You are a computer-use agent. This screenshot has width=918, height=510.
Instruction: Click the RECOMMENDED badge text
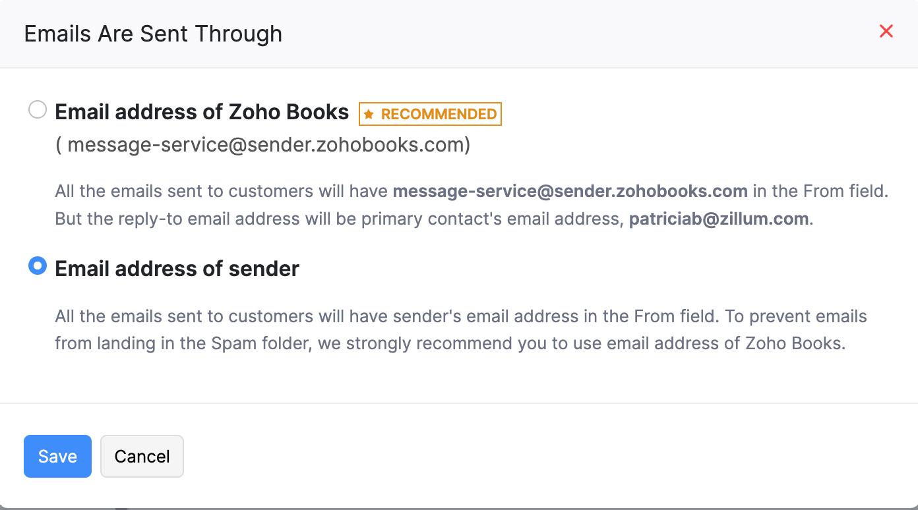(439, 114)
